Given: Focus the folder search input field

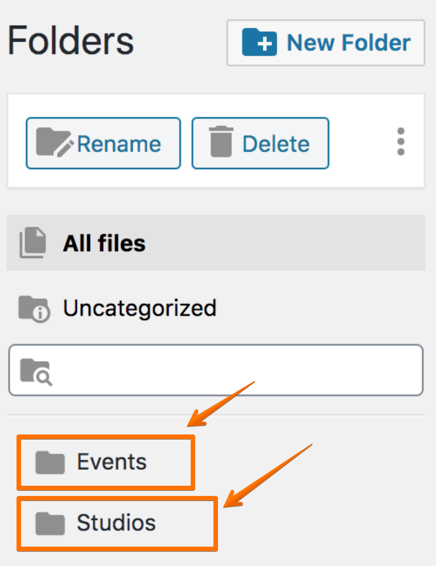Looking at the screenshot, I should [216, 370].
